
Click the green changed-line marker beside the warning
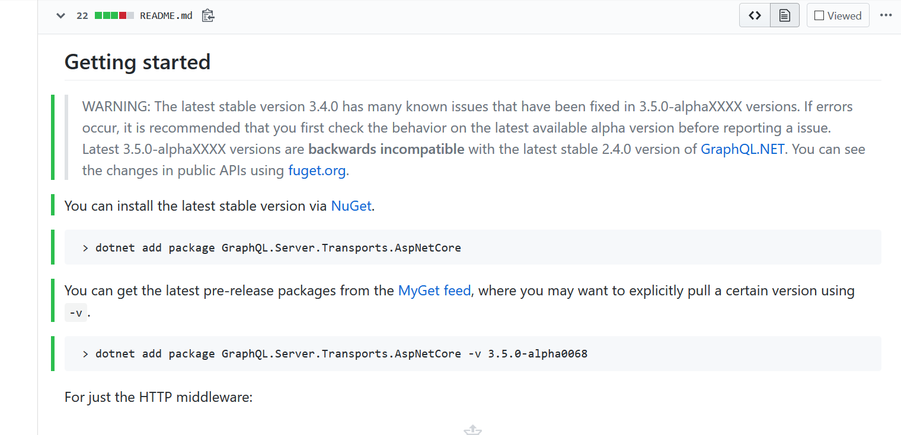tap(53, 137)
